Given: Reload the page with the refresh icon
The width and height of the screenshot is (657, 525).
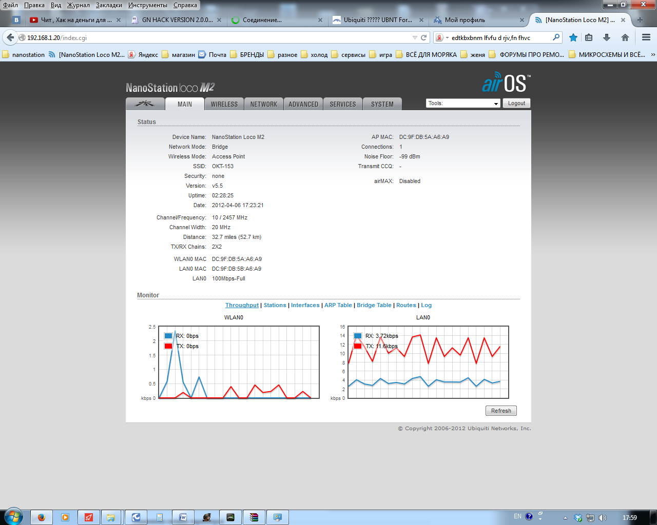Looking at the screenshot, I should pyautogui.click(x=424, y=37).
